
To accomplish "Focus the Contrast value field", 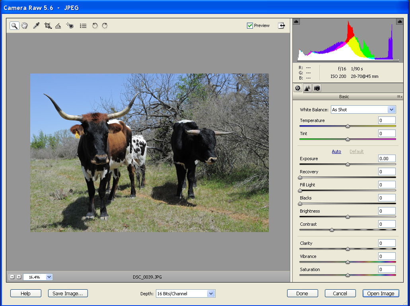I will [x=387, y=224].
